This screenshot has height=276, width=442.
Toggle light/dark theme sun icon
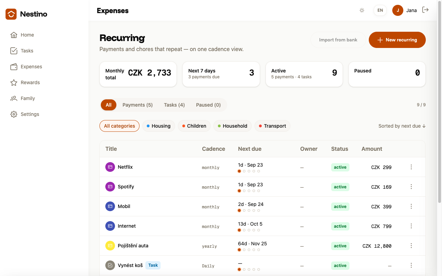point(362,10)
